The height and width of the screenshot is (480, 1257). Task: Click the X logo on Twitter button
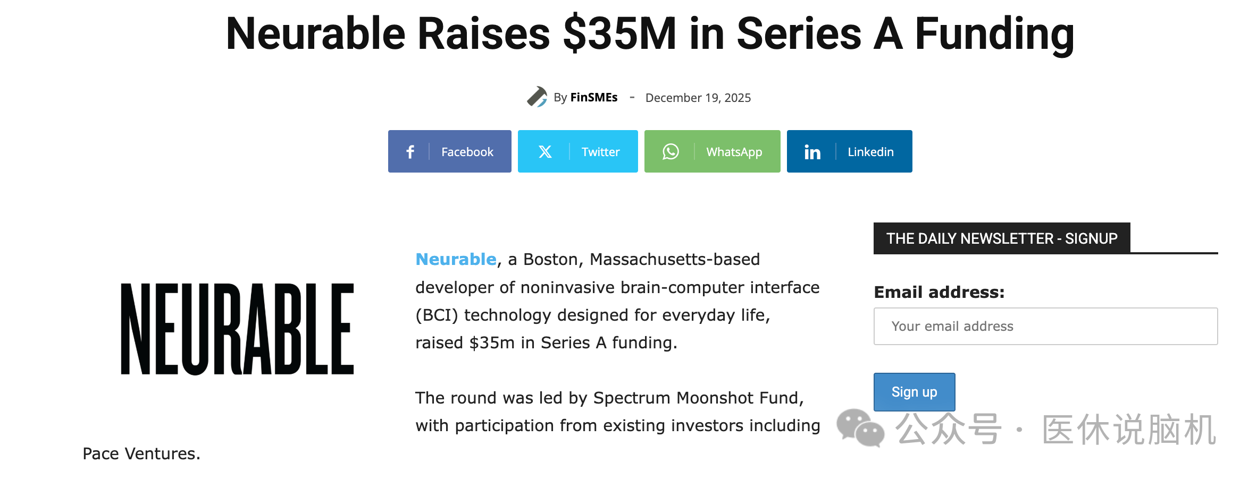[x=545, y=152]
